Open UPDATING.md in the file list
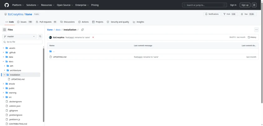Screen dimensions: 263x126 coord(60,57)
